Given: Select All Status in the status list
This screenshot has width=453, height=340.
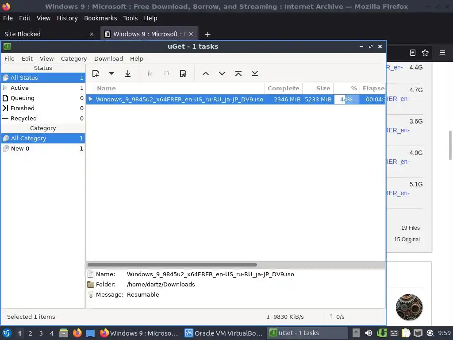Looking at the screenshot, I should click(43, 77).
